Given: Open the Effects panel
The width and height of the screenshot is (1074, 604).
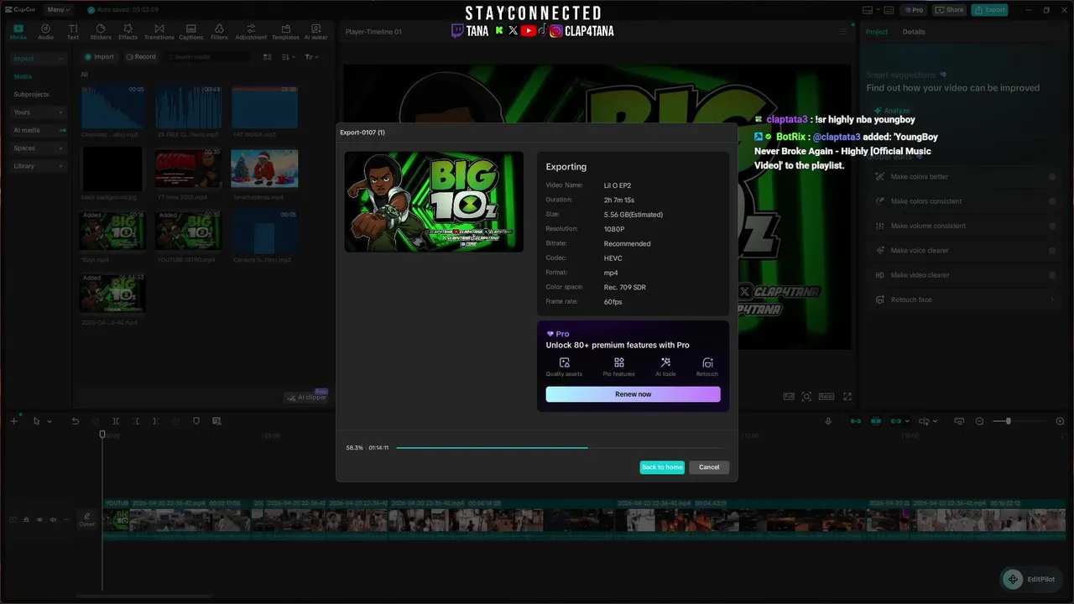Looking at the screenshot, I should pos(128,32).
